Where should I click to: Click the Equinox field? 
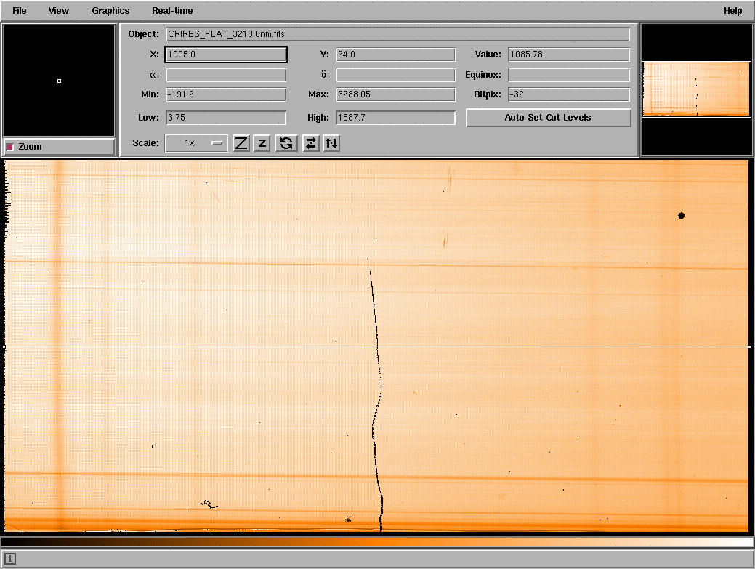click(569, 75)
